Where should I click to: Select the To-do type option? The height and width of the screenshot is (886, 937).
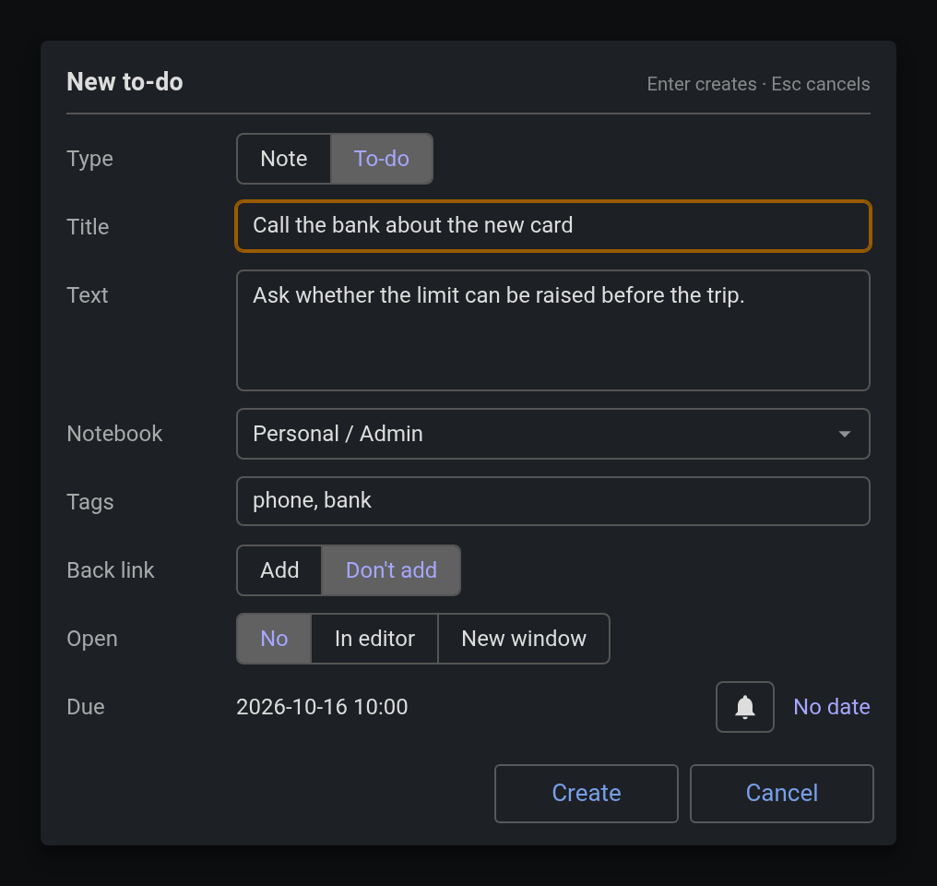[x=381, y=159]
